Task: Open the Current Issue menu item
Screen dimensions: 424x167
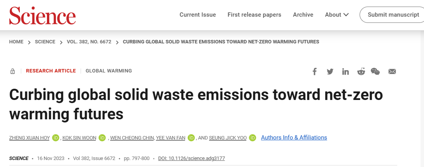Action: 198,15
